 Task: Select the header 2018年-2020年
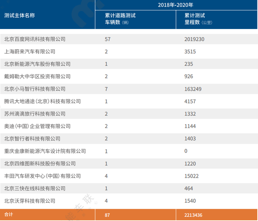(x=175, y=5)
